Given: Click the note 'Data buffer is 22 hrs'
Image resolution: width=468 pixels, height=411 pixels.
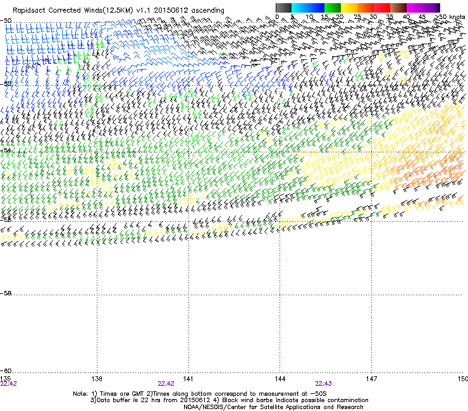Looking at the screenshot, I should pos(125,400).
